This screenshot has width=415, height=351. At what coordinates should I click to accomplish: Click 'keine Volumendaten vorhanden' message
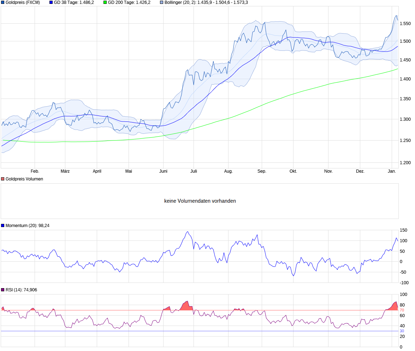click(x=200, y=201)
